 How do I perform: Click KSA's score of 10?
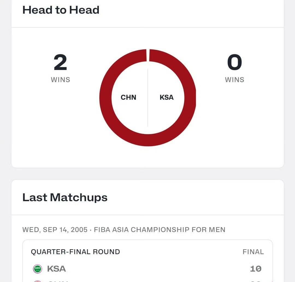point(256,269)
